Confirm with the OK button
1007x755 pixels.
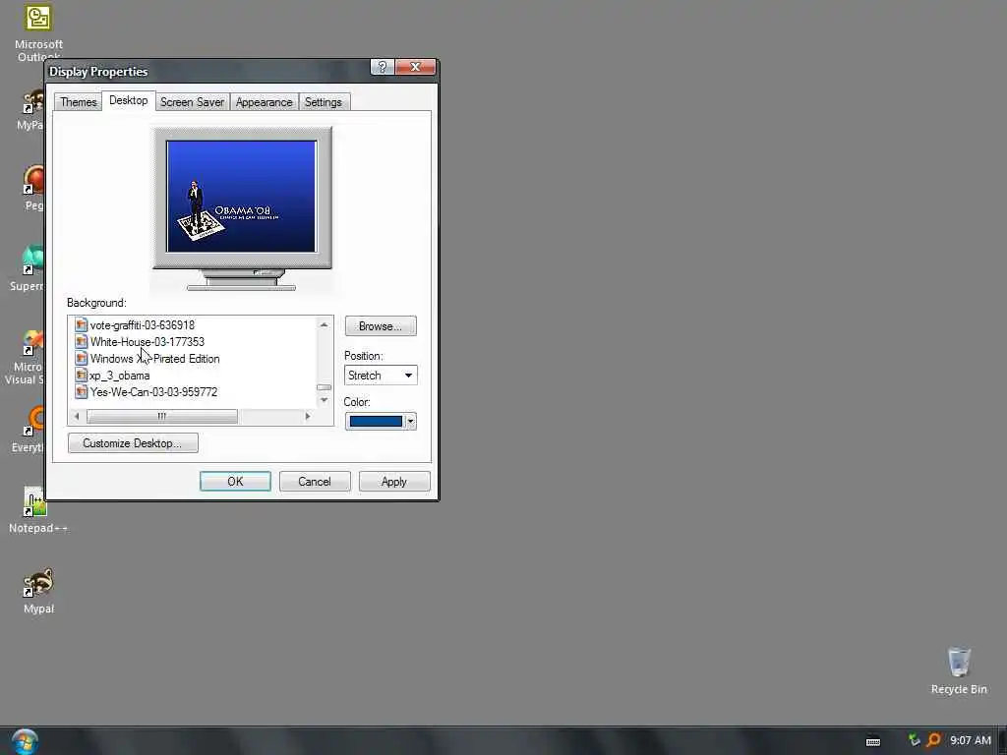coord(235,481)
